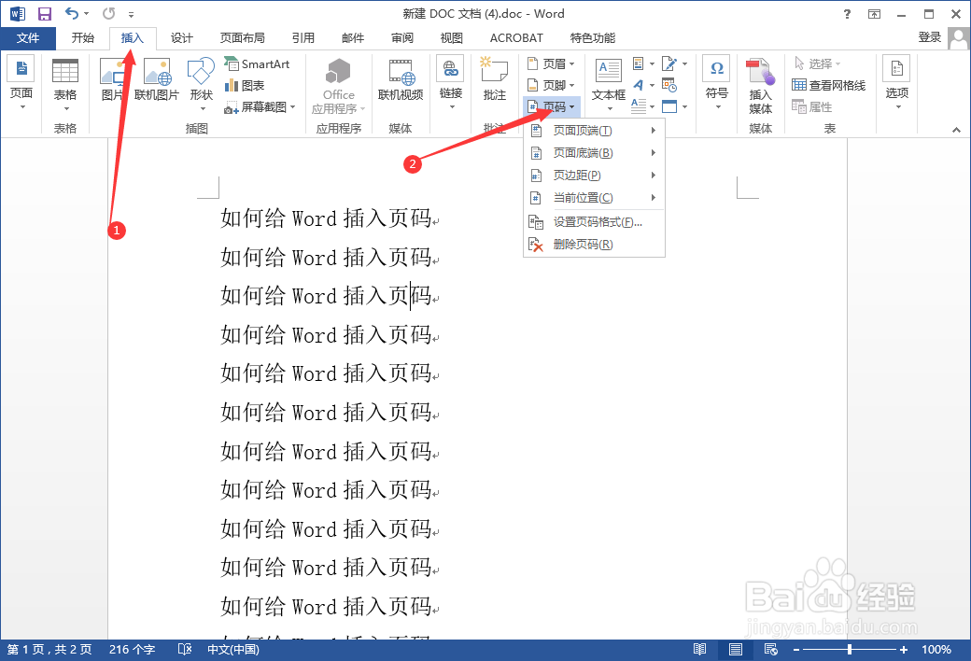Screen dimensions: 971x661
Task: Open the 形状 (Shapes) dropdown
Action: 201,79
